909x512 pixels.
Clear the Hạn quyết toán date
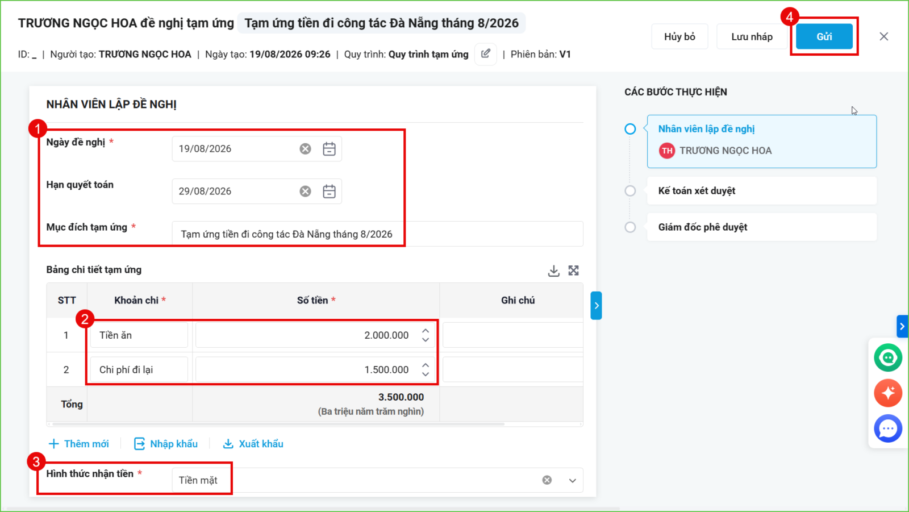tap(306, 192)
